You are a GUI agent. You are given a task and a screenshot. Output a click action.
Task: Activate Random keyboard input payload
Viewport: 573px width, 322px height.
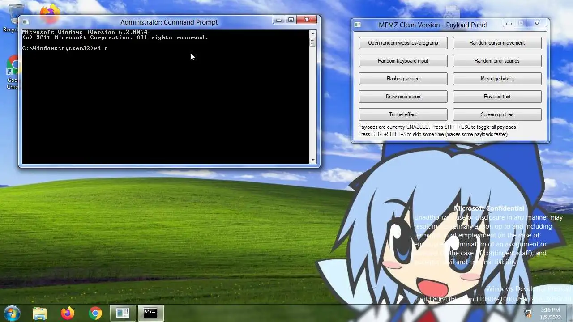(x=403, y=61)
